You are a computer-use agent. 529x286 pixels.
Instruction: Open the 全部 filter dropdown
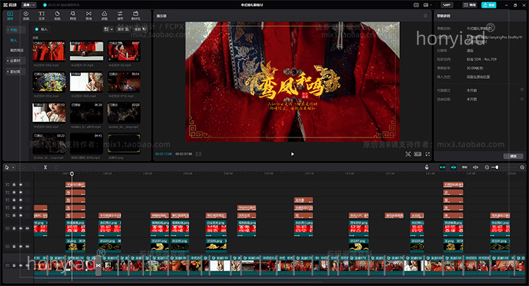(140, 30)
